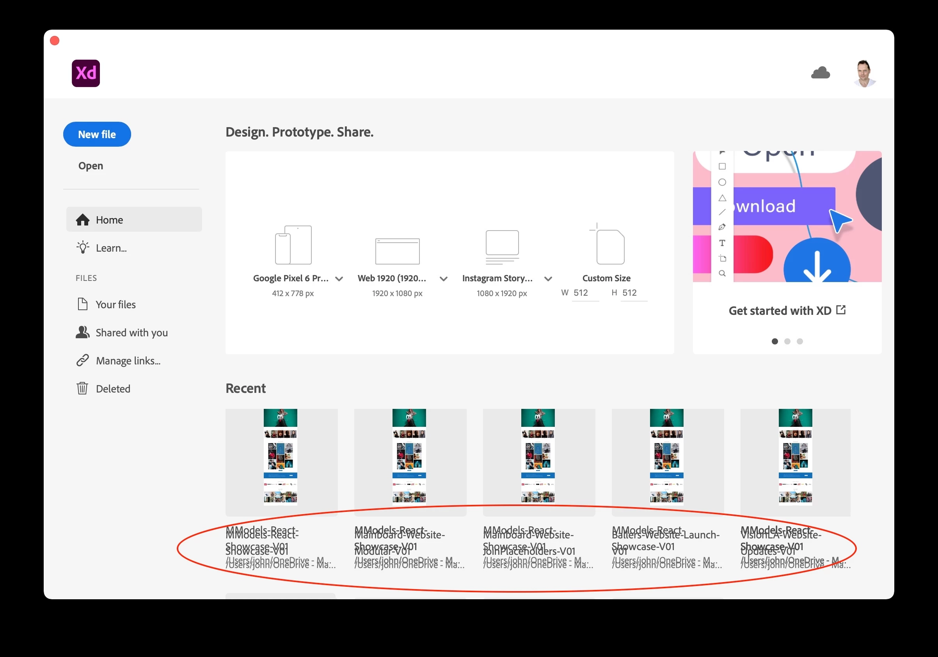This screenshot has height=657, width=938.
Task: Switch to second carousel page dot
Action: coord(787,341)
